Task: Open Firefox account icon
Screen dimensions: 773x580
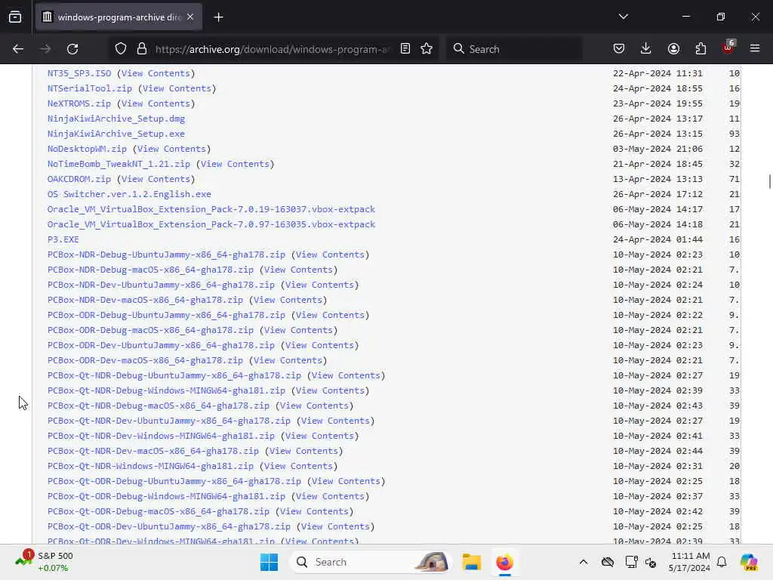Action: tap(673, 49)
